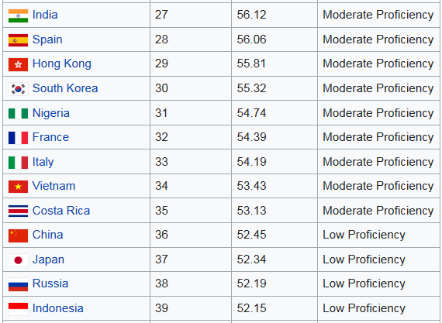Click the Vietnam flag icon

click(x=18, y=187)
